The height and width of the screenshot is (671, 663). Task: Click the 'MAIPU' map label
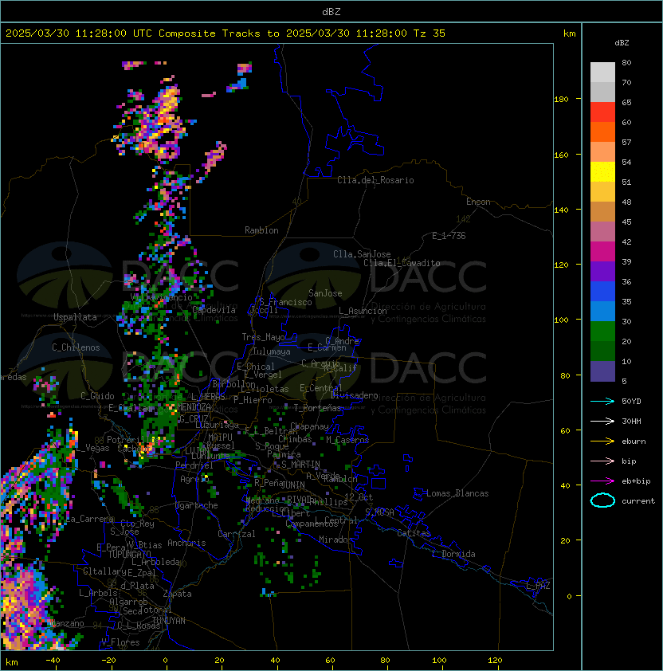point(221,438)
